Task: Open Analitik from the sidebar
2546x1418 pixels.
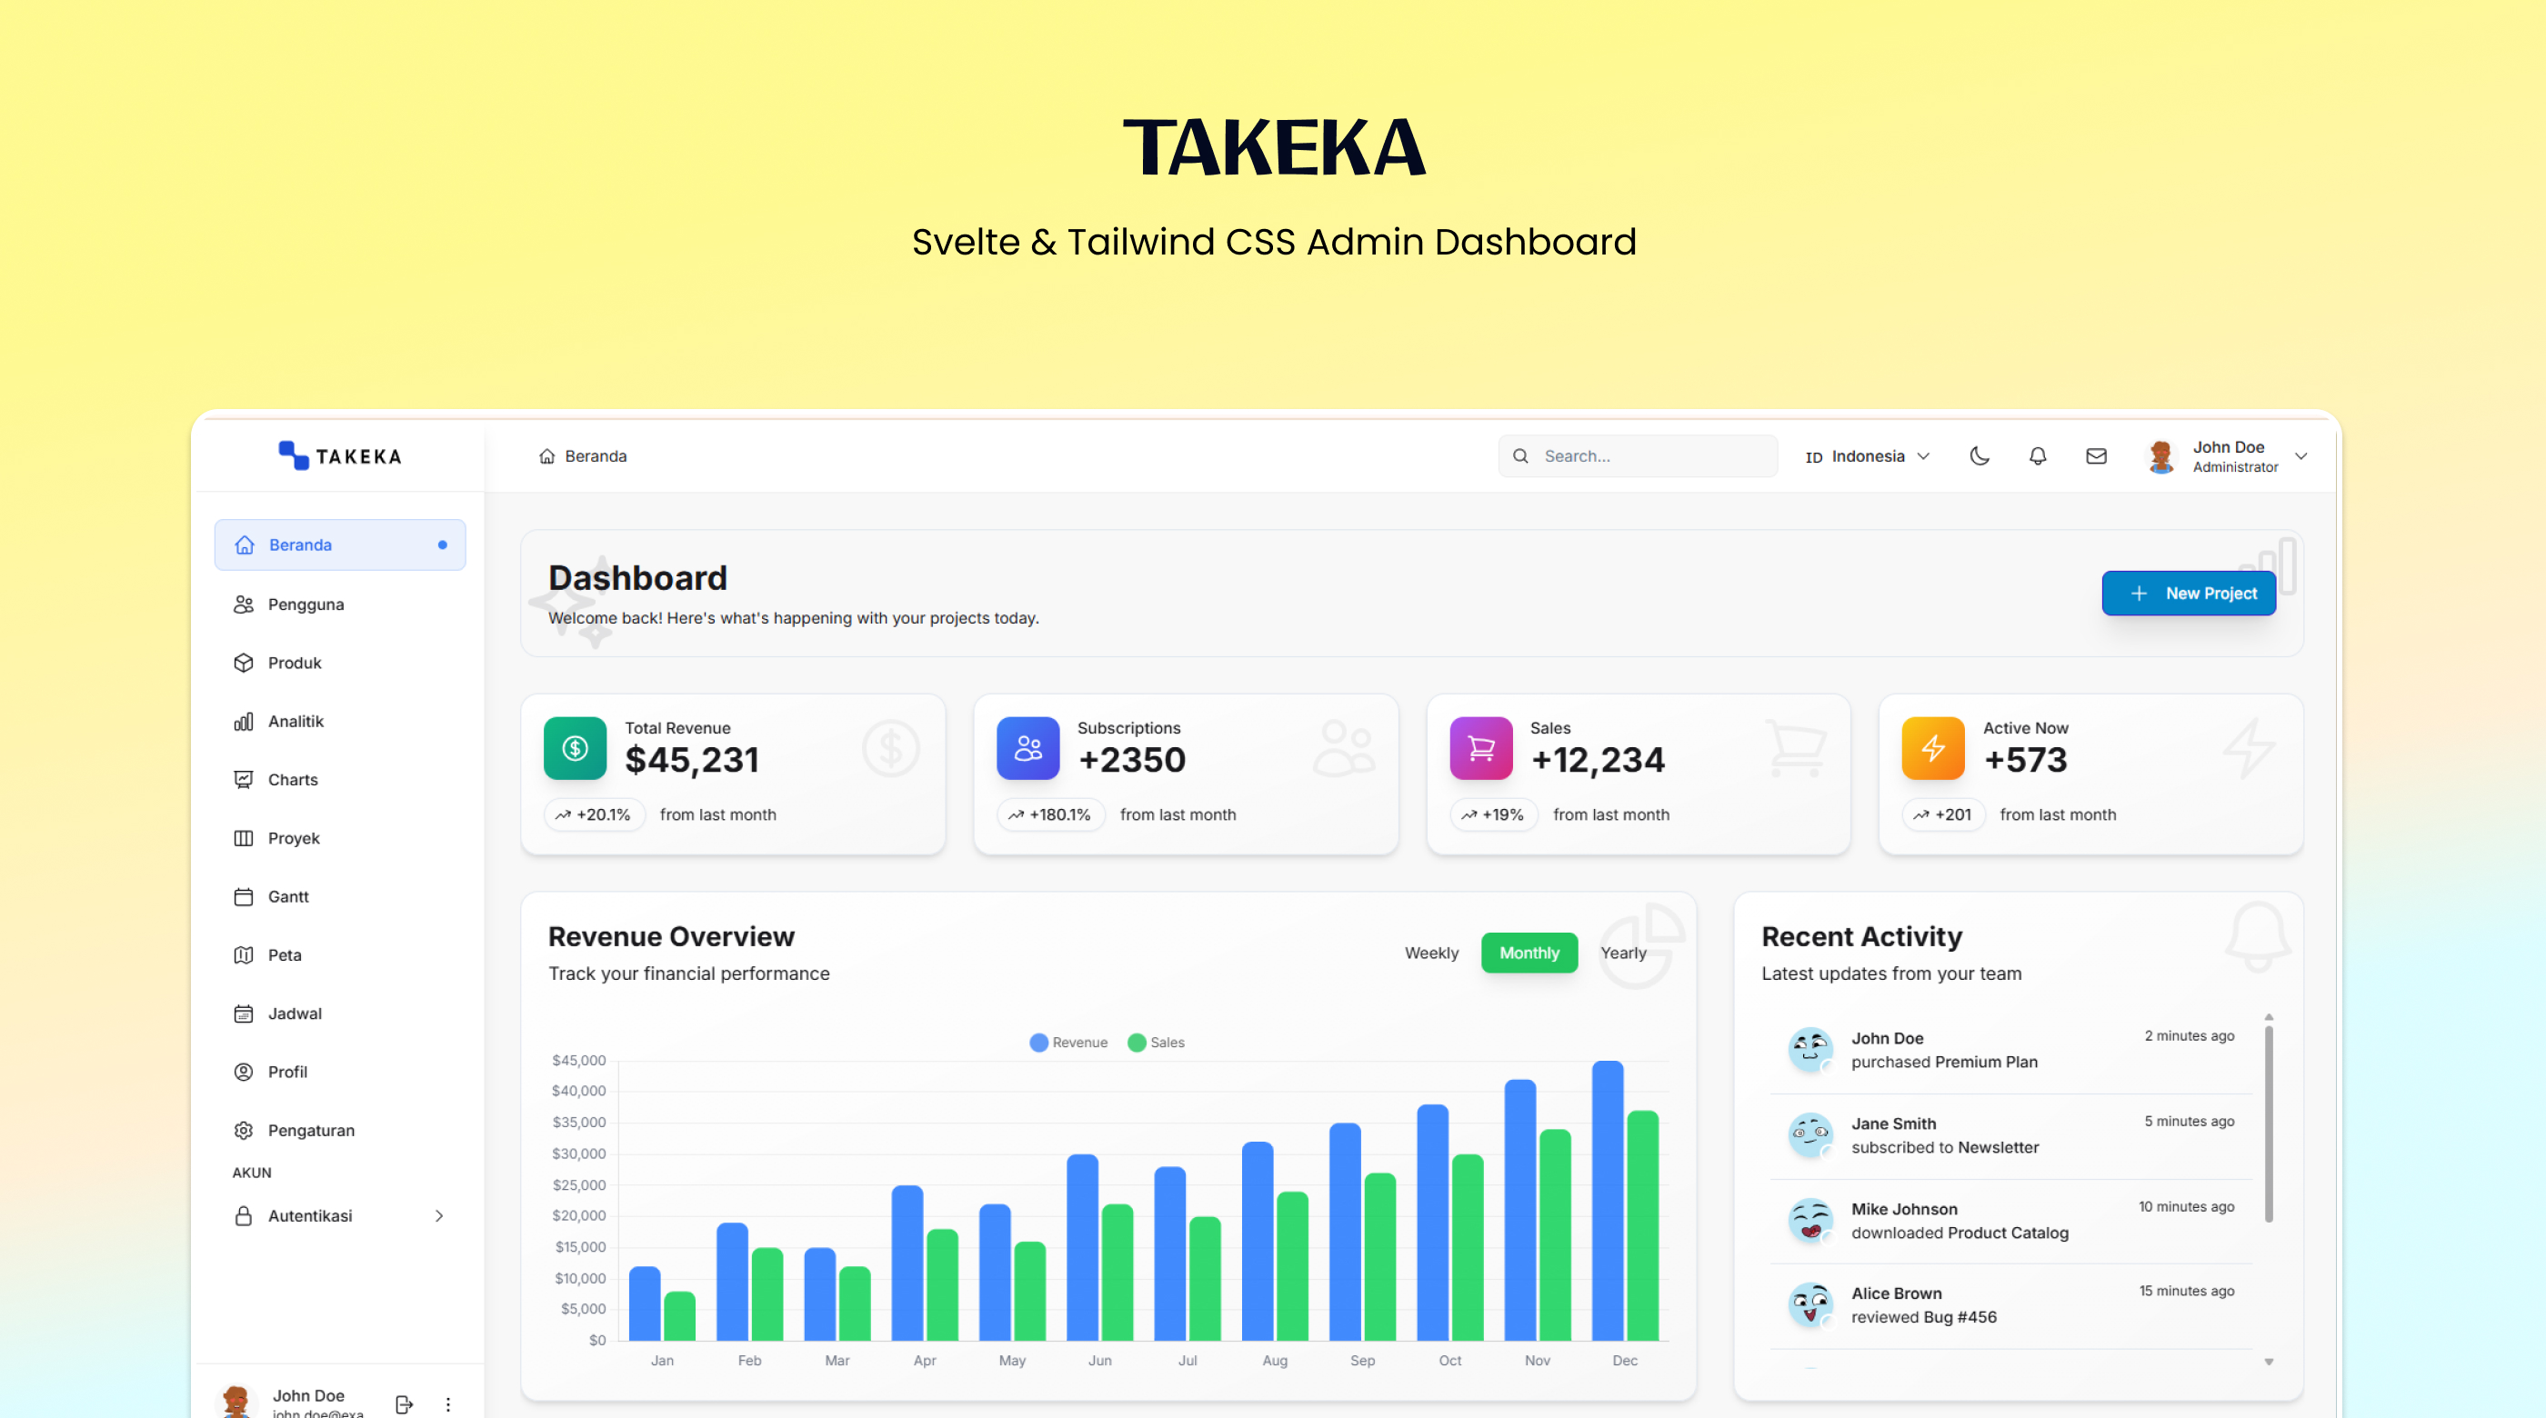Action: 296,722
